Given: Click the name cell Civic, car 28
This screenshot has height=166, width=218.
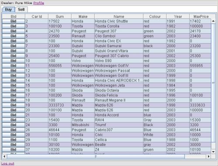Looking at the screenshot, I should pyautogui.click(x=119, y=135).
